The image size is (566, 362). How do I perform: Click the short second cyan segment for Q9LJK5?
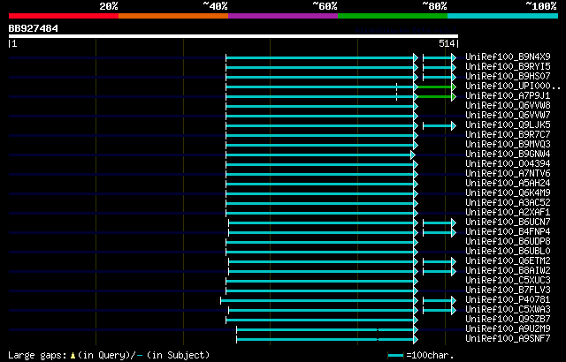[x=440, y=125]
